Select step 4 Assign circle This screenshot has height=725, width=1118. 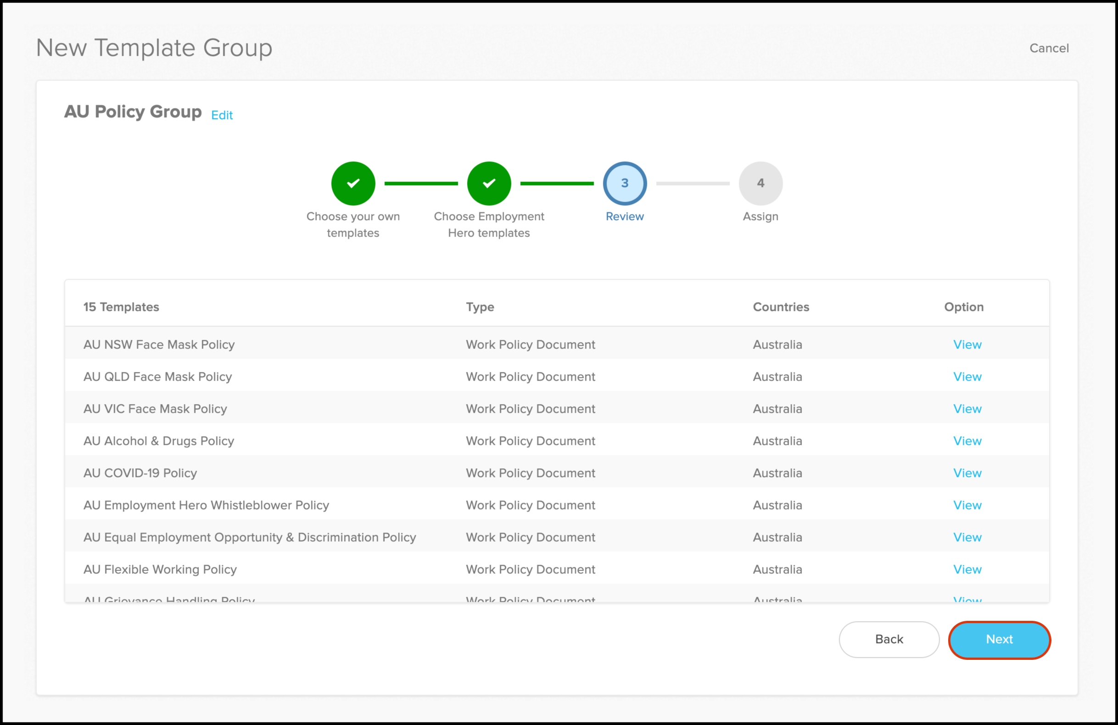point(760,183)
